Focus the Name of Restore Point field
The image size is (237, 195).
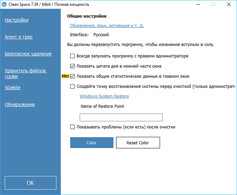coord(121,118)
